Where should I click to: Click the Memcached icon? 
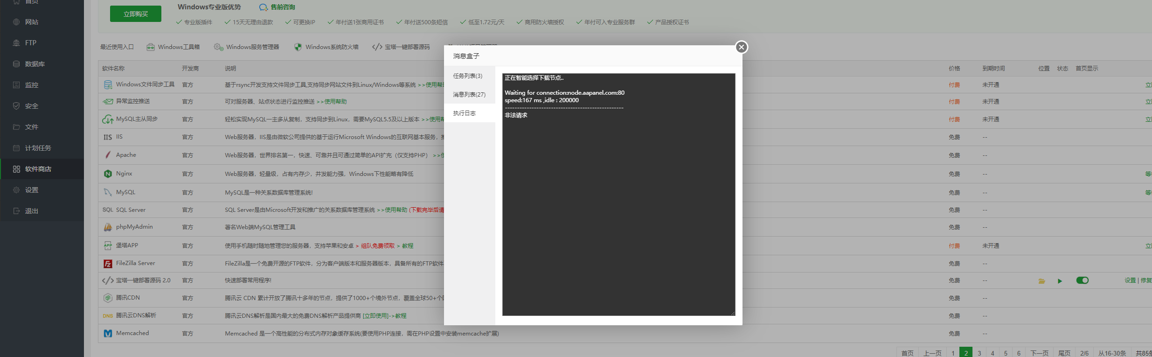coord(108,333)
